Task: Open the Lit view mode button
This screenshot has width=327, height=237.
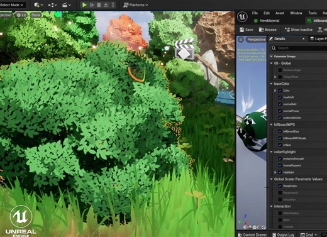Action: coord(21,15)
